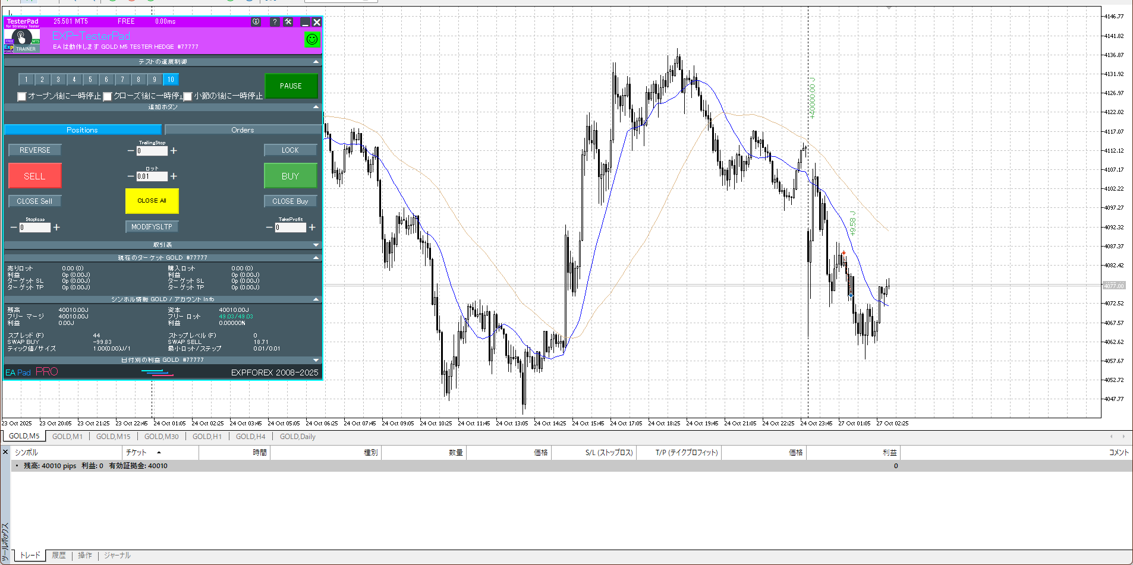Click plus icon next to TakeProfit field
Viewport: 1133px width, 565px height.
[x=312, y=228]
